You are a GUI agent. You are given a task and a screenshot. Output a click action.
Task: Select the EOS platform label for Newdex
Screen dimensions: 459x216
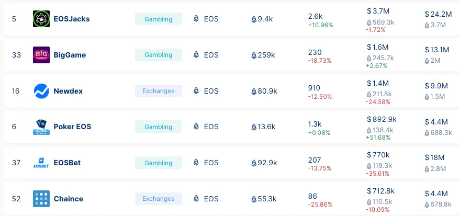pos(211,91)
